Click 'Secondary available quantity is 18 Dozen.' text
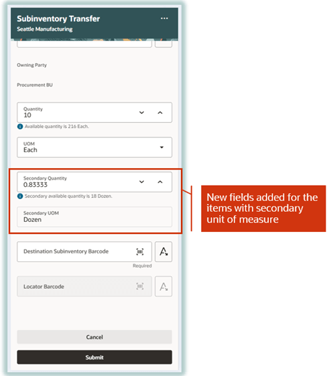 click(68, 196)
